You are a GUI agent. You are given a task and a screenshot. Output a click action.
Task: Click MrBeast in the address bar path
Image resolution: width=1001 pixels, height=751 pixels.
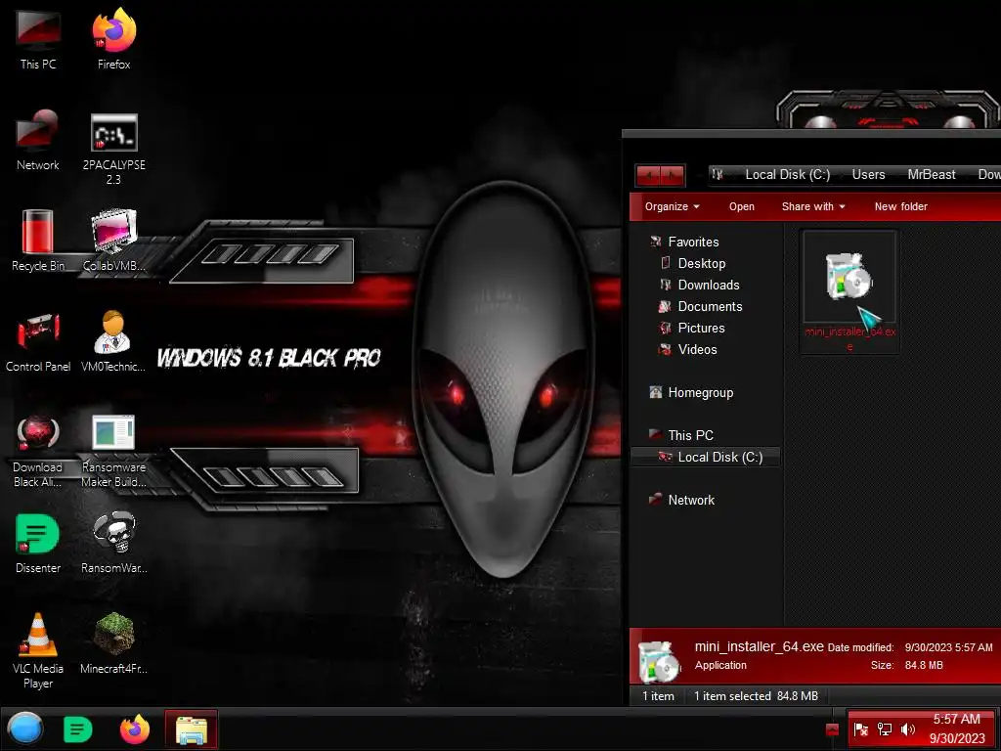(932, 174)
